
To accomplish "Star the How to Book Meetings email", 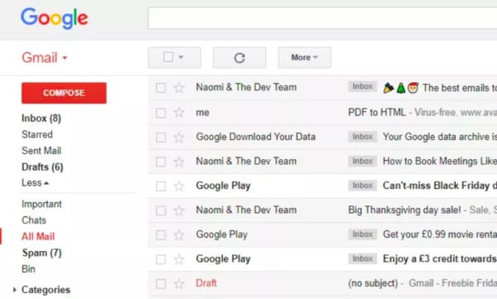I will (179, 162).
